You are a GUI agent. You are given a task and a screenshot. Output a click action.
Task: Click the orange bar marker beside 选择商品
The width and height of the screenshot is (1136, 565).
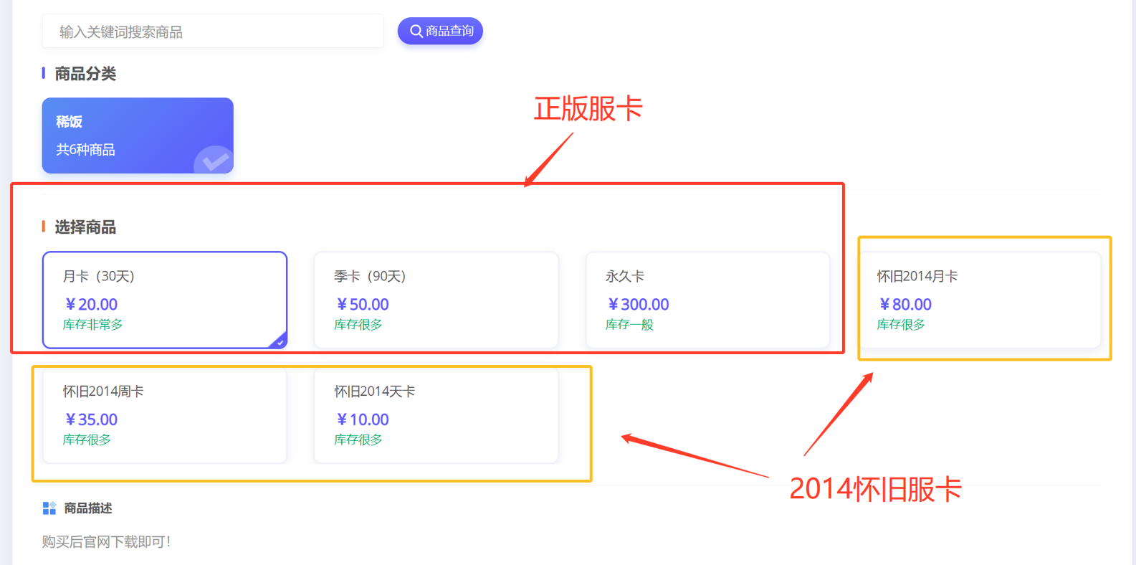[44, 227]
